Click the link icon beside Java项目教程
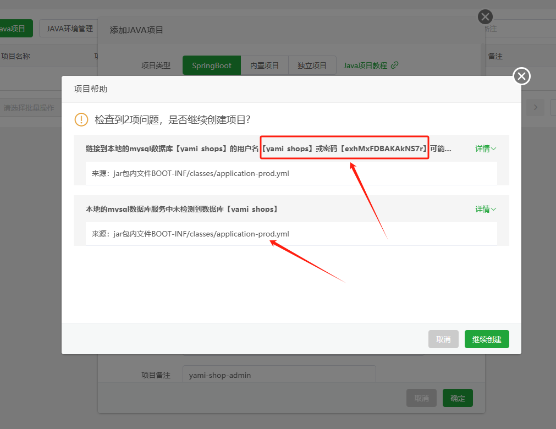Image resolution: width=556 pixels, height=429 pixels. 395,65
